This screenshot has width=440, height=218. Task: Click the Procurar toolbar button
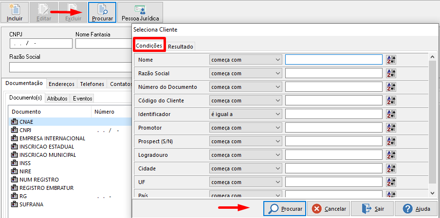[102, 12]
